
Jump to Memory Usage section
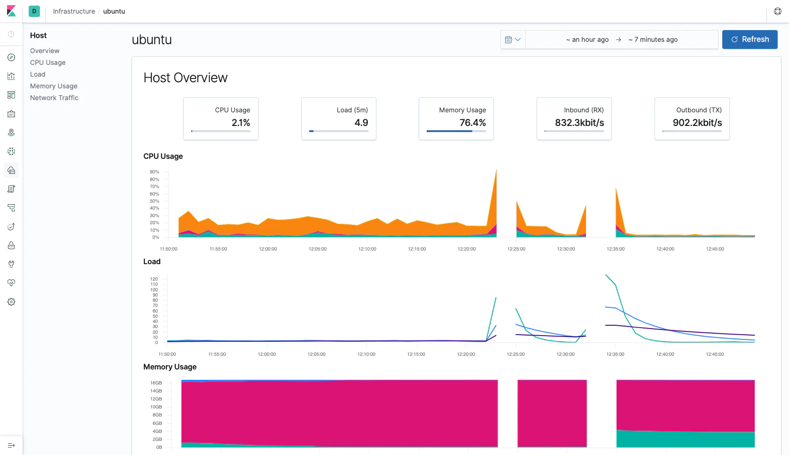54,86
